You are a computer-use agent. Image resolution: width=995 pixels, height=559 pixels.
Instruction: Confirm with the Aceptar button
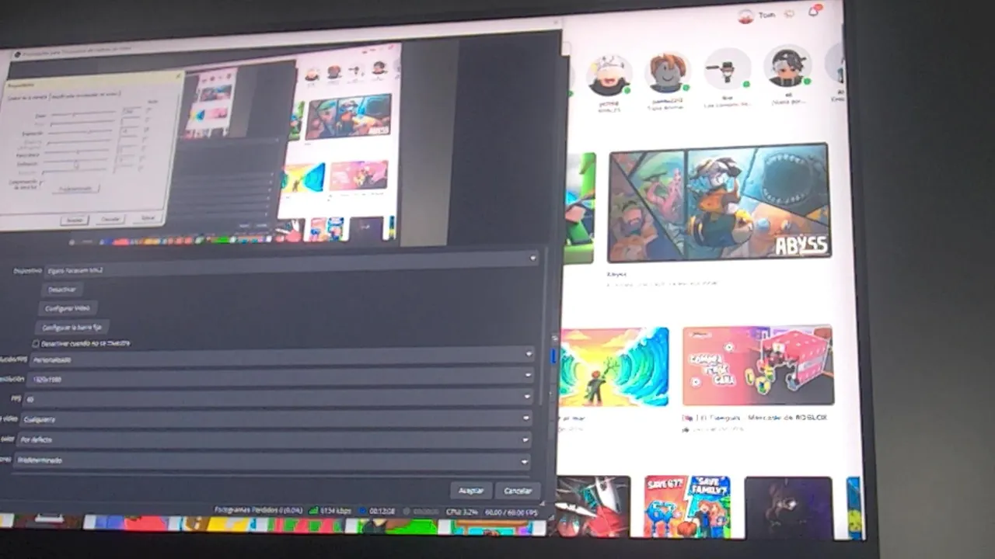tap(471, 491)
